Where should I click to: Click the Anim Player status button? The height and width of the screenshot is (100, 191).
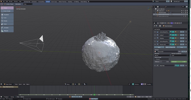94,99
